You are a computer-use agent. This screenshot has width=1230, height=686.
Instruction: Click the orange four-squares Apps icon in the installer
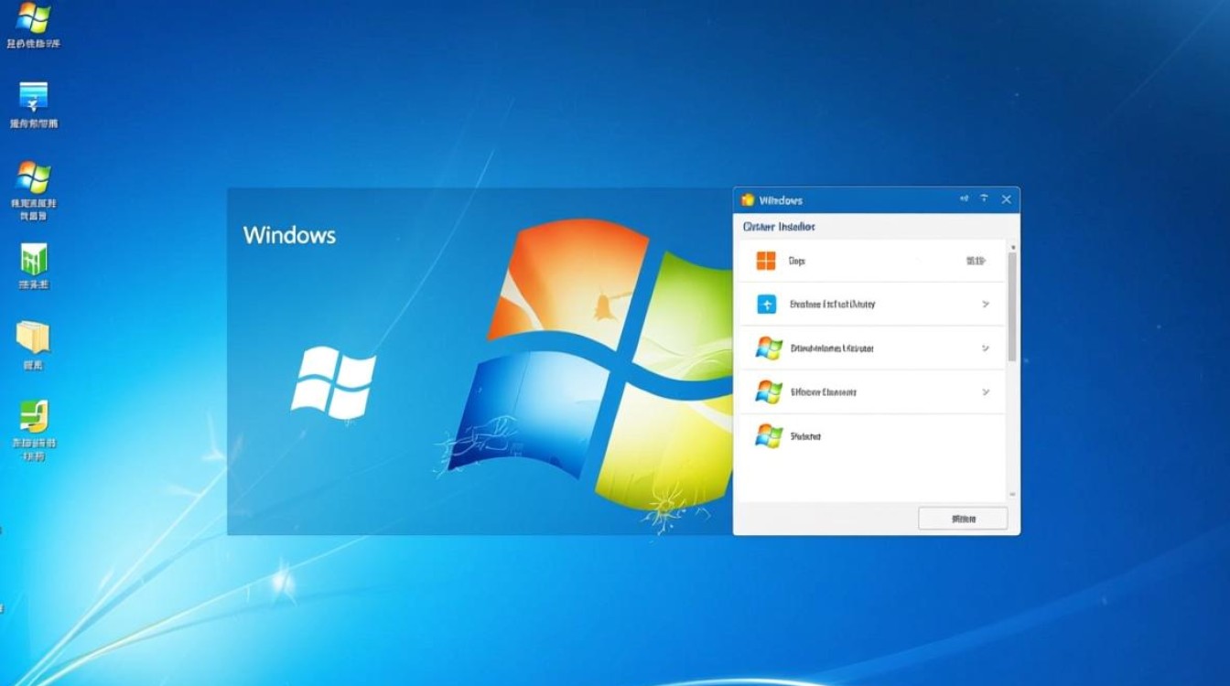click(x=765, y=261)
